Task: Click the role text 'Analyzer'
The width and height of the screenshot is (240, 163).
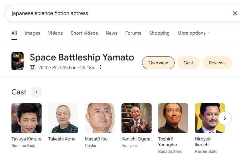Action: (129, 146)
